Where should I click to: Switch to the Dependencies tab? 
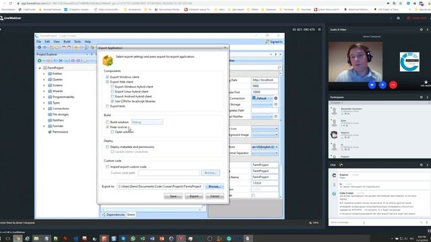coord(113,214)
